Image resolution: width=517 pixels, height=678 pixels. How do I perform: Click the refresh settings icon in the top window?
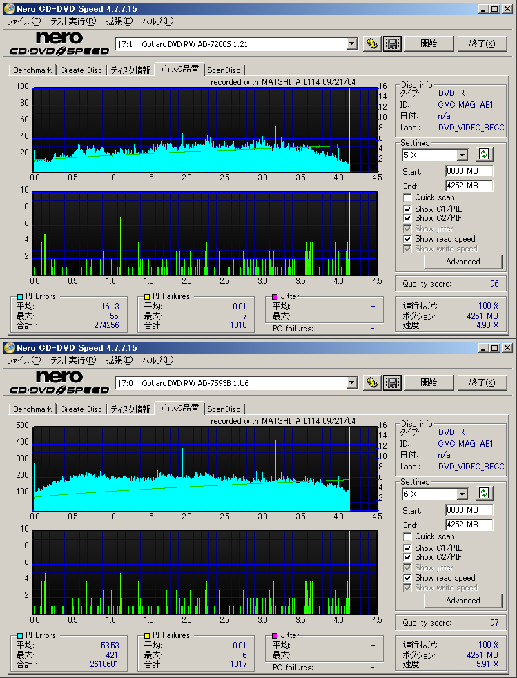(484, 155)
